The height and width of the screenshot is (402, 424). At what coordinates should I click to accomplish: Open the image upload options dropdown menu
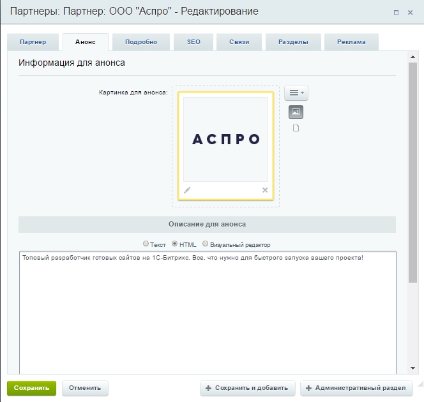point(296,93)
